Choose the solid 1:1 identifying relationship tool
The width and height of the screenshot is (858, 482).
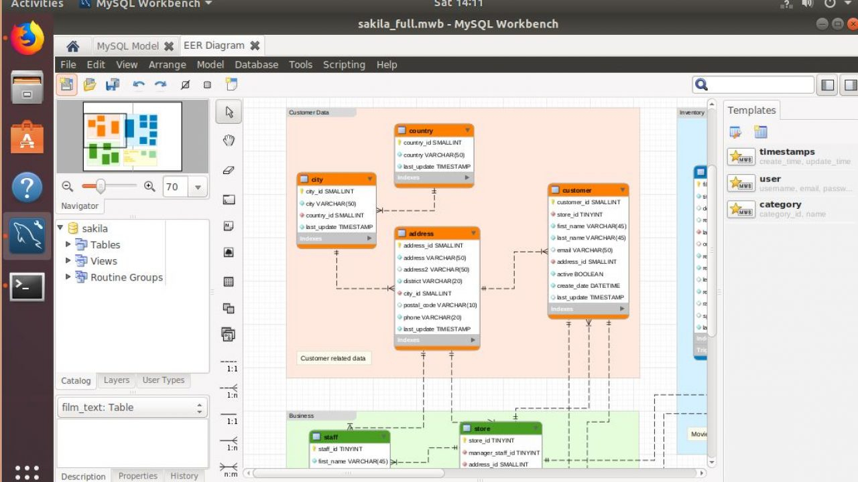click(229, 418)
